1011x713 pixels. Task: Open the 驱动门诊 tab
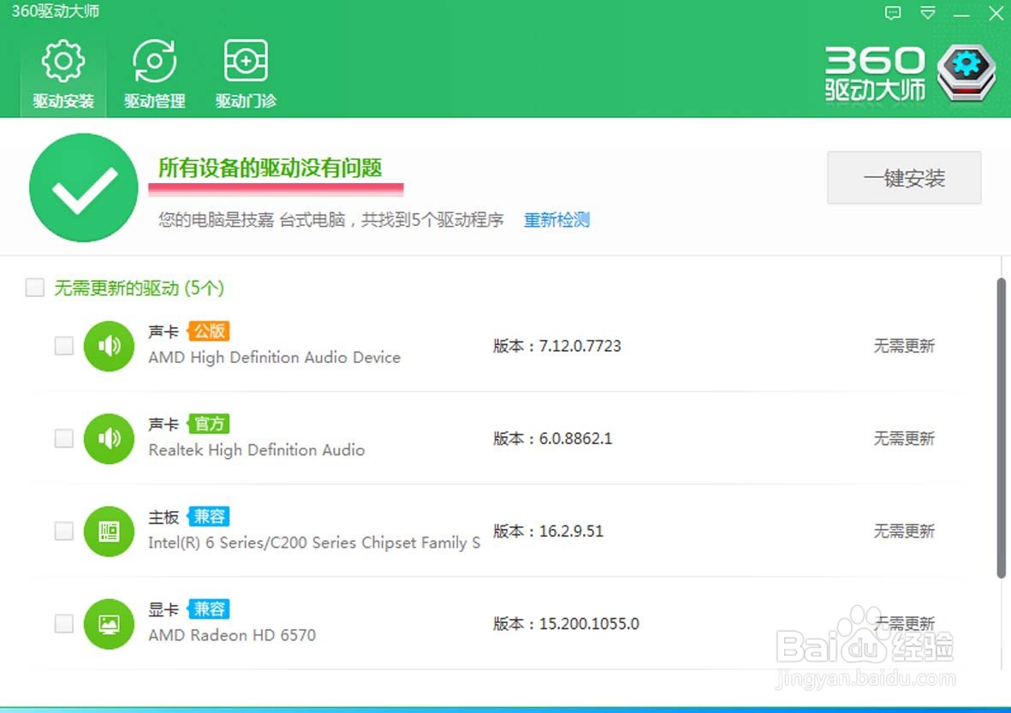coord(246,74)
